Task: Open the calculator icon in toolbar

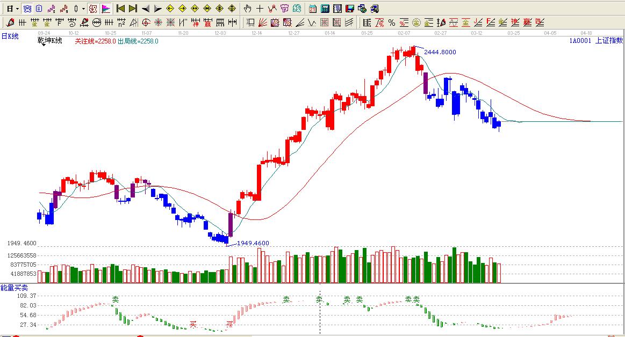Action: pyautogui.click(x=325, y=9)
